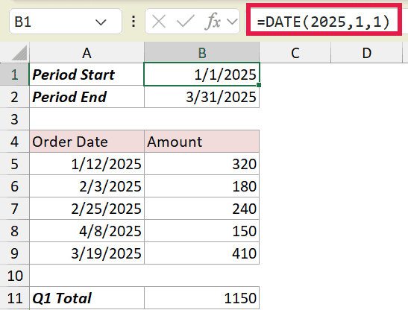
Task: Click the 'Q1 Total' label cell
Action: [x=87, y=298]
